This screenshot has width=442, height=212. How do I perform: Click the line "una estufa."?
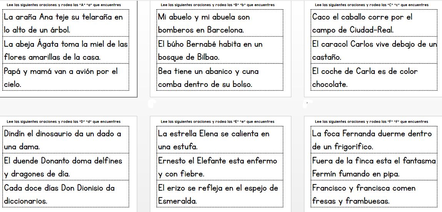click(178, 147)
